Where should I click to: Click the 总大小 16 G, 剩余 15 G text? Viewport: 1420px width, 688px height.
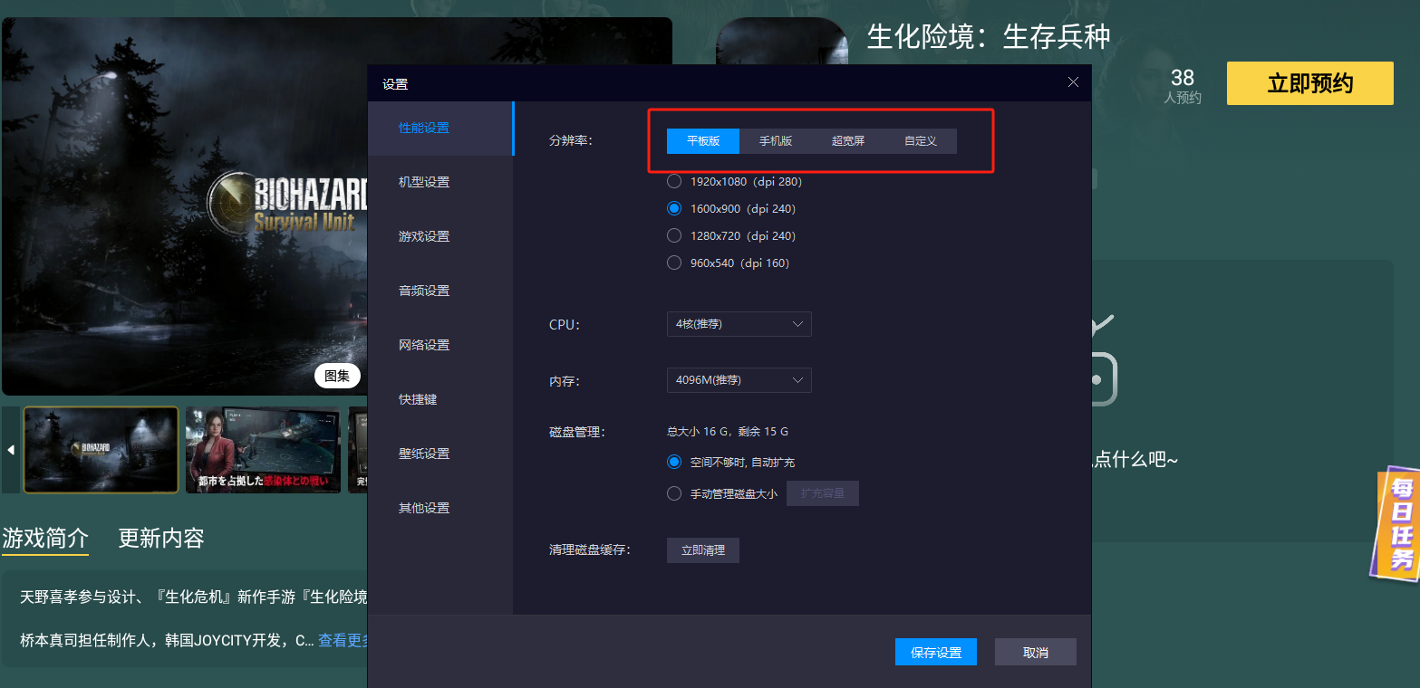(728, 432)
